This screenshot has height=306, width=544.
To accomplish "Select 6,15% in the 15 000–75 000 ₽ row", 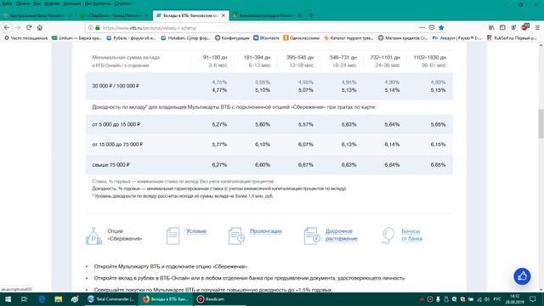I will pos(438,144).
